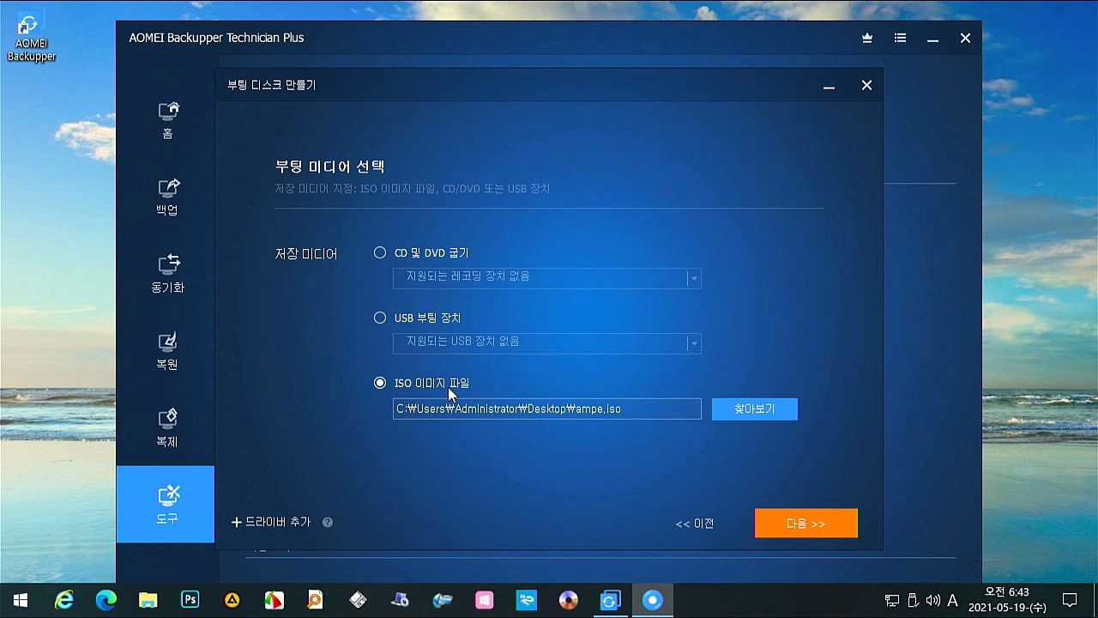Open the Windows Start menu
Screen dimensions: 1098x618
click(x=21, y=600)
